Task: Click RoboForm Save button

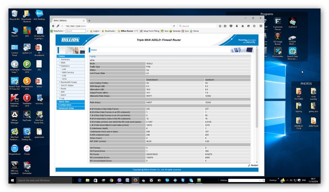Action: click(165, 31)
